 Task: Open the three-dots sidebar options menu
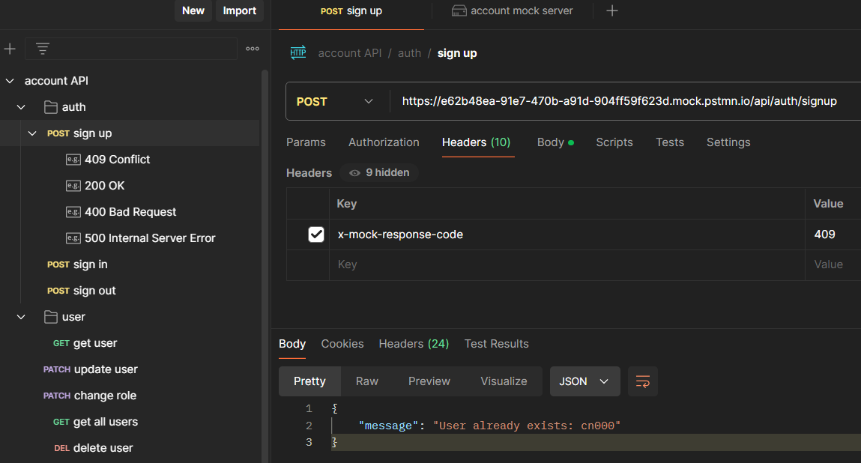[x=253, y=49]
